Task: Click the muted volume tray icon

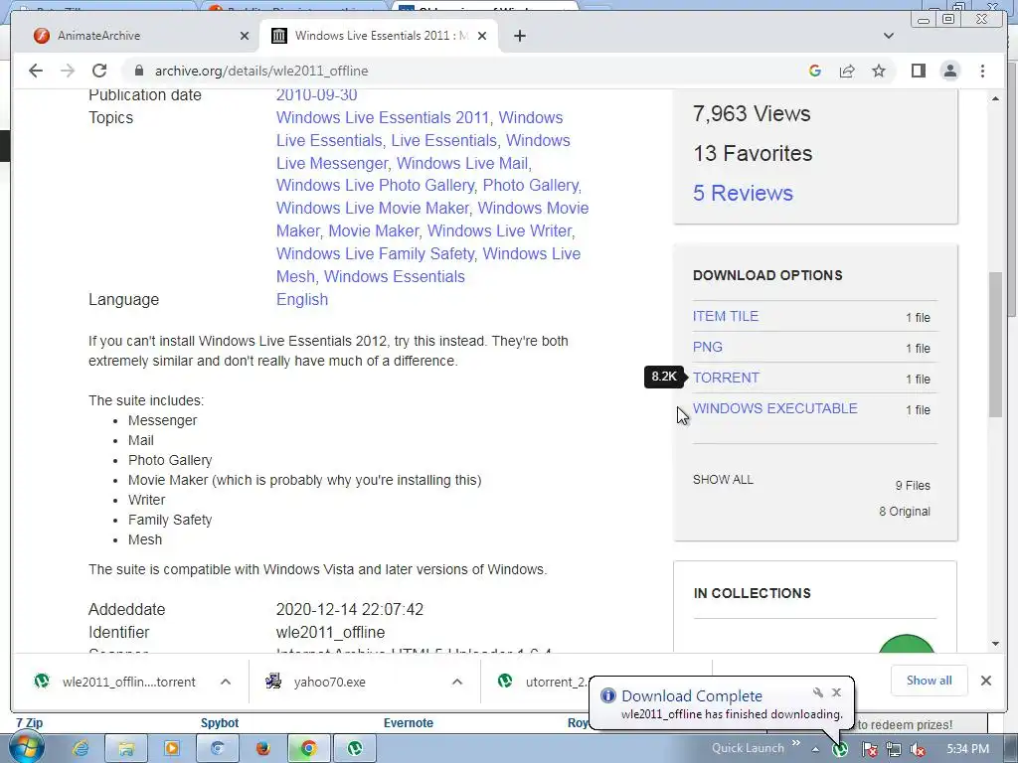Action: [x=918, y=749]
